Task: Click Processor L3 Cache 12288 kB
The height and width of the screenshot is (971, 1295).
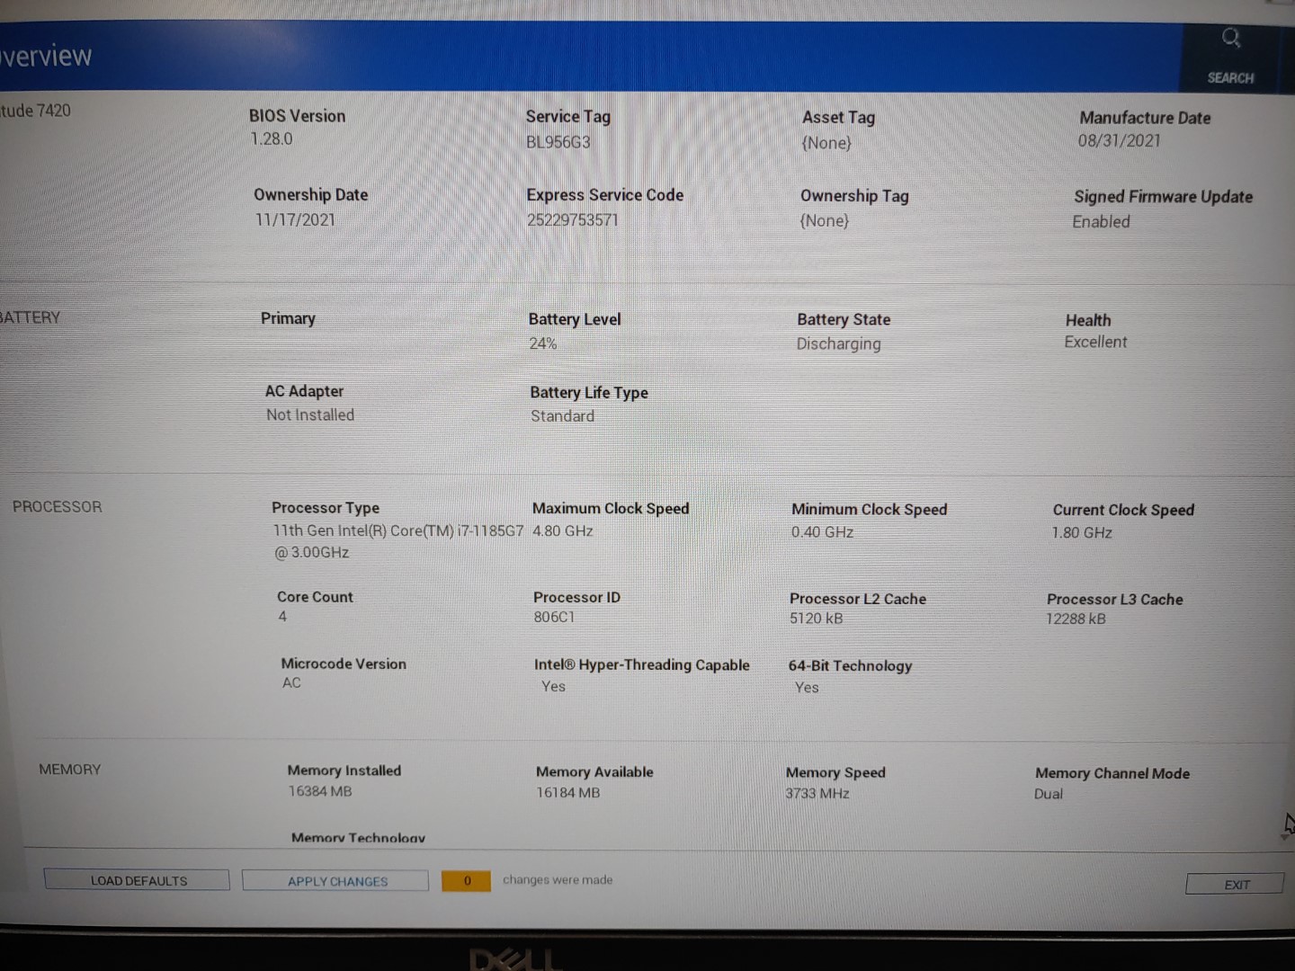Action: [1076, 619]
